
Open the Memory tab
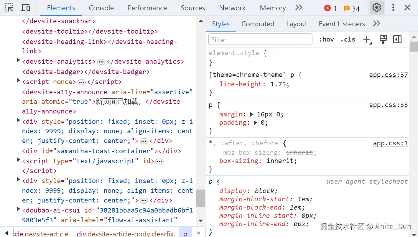(x=273, y=8)
